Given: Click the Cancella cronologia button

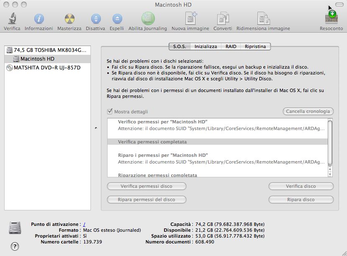Looking at the screenshot, I should point(308,111).
